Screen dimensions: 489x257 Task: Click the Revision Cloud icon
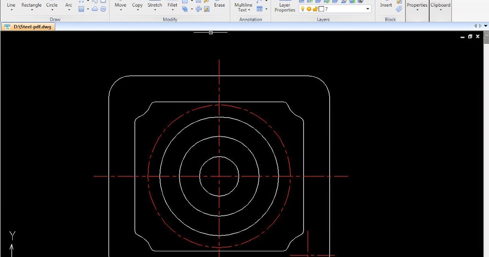tap(95, 9)
